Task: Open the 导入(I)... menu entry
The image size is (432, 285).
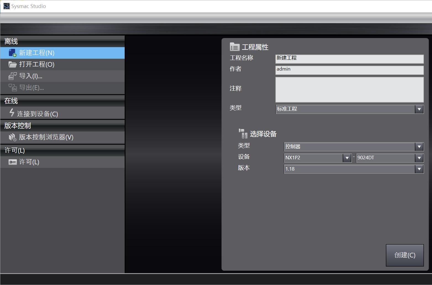Action: click(62, 76)
